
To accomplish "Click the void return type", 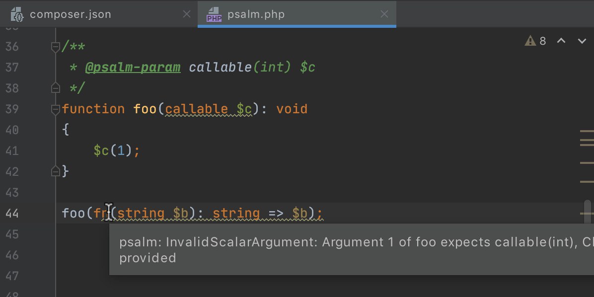I will (x=292, y=109).
